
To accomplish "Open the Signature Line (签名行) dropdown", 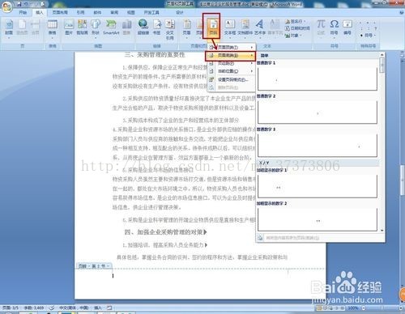I will click(x=296, y=21).
